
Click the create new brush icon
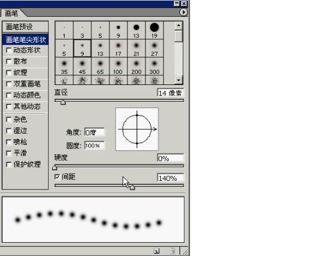click(x=157, y=251)
